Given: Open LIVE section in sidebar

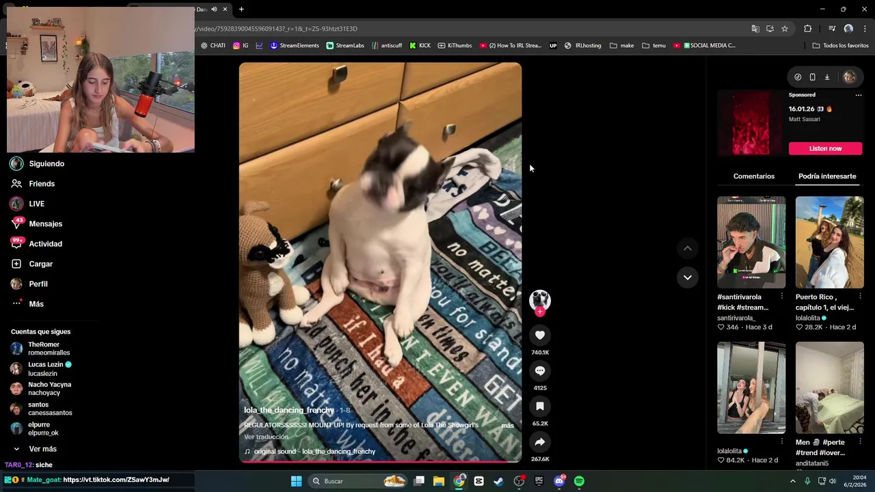Looking at the screenshot, I should [x=36, y=204].
